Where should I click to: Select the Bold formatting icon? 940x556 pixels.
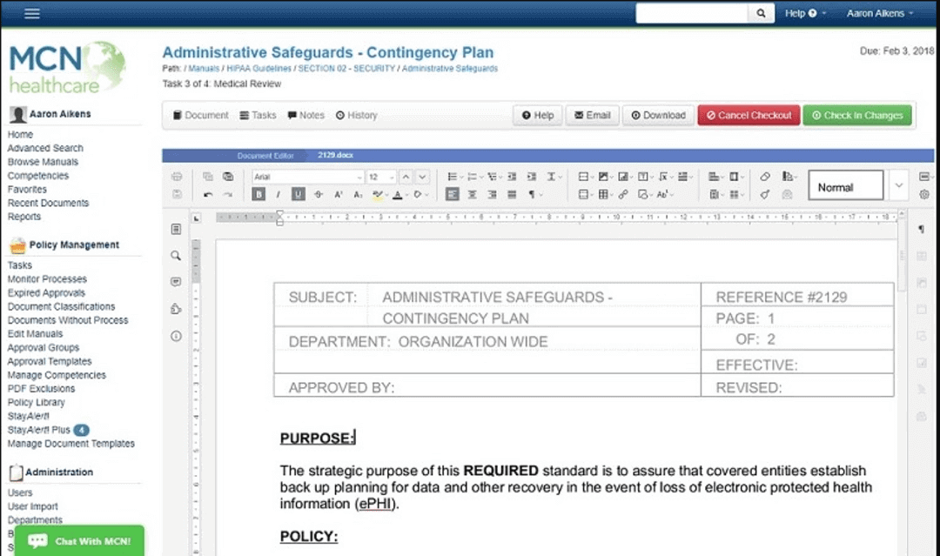(x=258, y=194)
